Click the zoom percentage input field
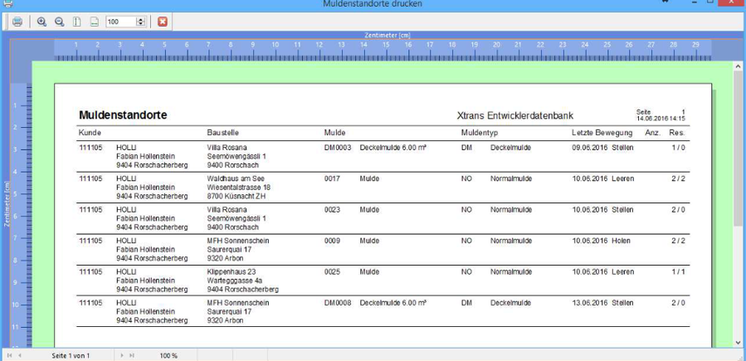This screenshot has width=746, height=361. (x=119, y=22)
